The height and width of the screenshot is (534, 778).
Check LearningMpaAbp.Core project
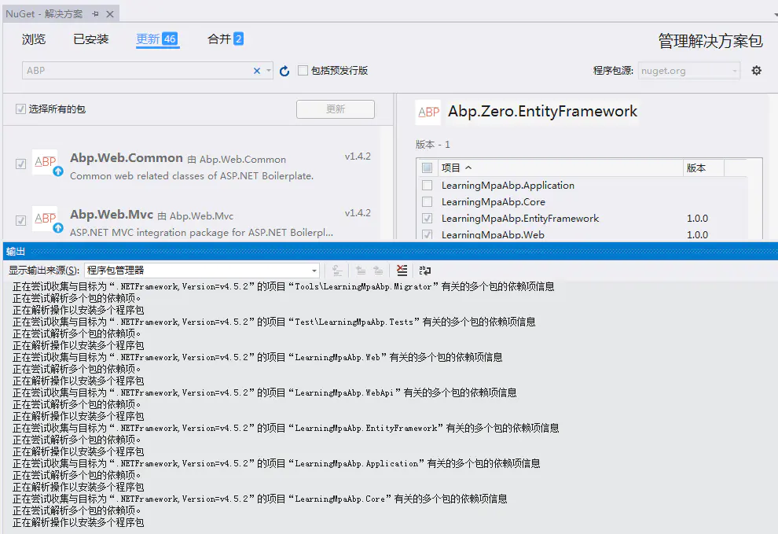point(427,201)
